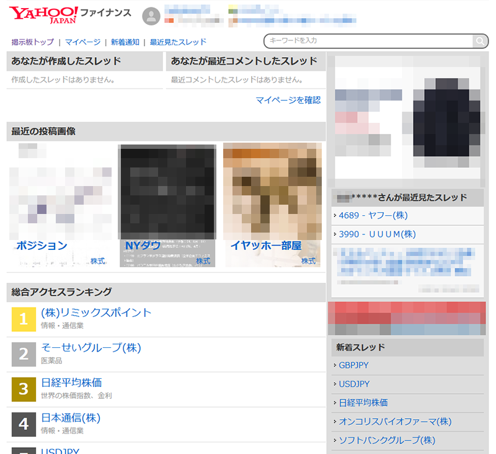Click the 情報・通信業 label under 日本通信
Screen dimensions: 496x454
tap(63, 431)
